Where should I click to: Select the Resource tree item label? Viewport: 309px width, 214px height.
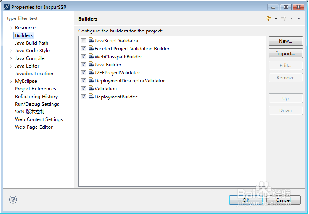coord(25,28)
